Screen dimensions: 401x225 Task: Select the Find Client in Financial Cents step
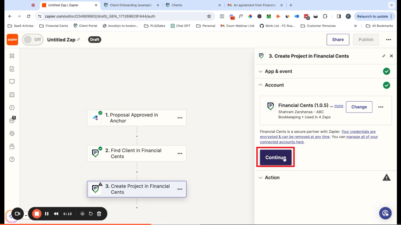point(137,154)
